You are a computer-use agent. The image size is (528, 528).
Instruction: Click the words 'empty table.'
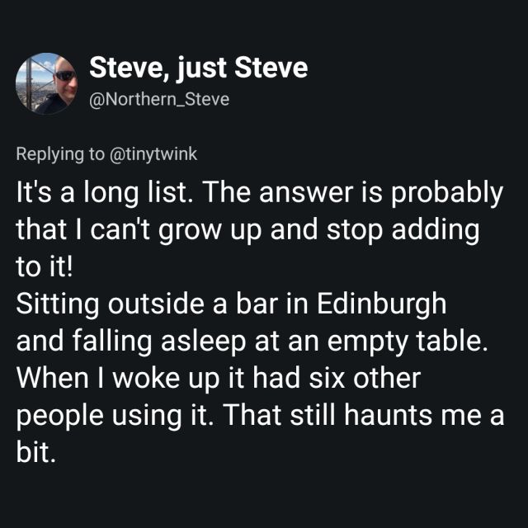coord(408,342)
